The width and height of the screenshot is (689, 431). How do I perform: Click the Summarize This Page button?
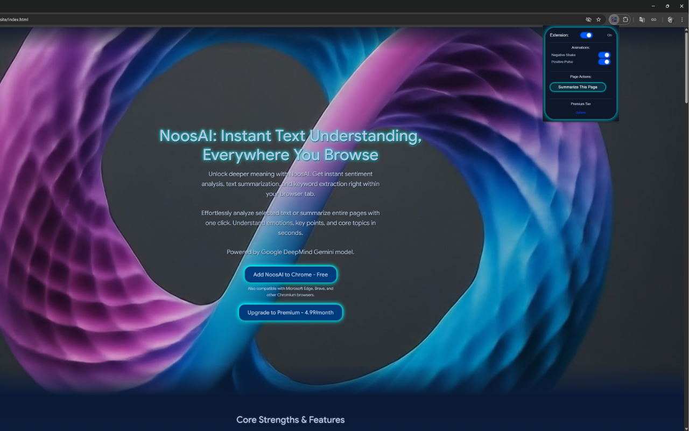coord(578,87)
